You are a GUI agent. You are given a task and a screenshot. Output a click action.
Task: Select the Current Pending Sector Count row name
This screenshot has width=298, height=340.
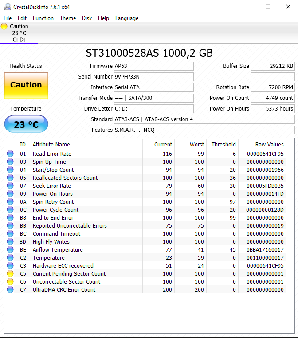click(69, 274)
